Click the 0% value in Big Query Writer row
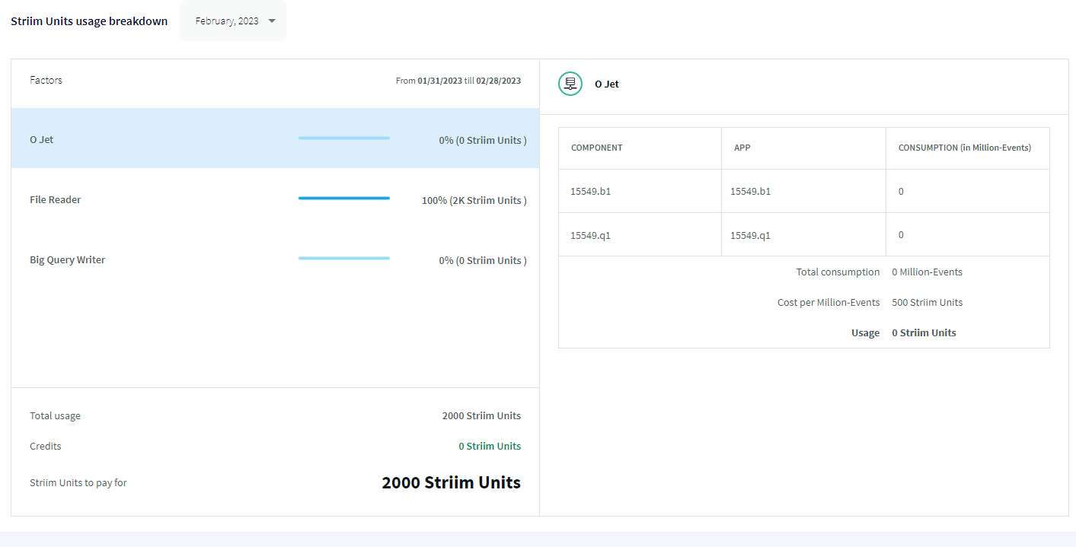1076x547 pixels. point(483,260)
